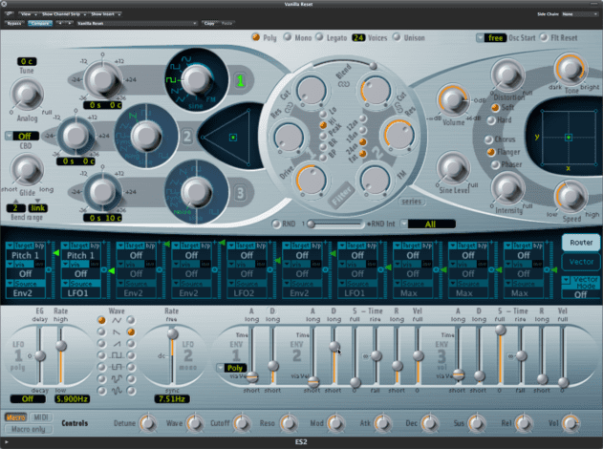
Task: Click the Glide knob
Action: click(27, 169)
